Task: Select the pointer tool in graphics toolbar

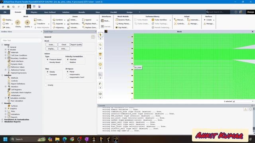Action: point(100,35)
